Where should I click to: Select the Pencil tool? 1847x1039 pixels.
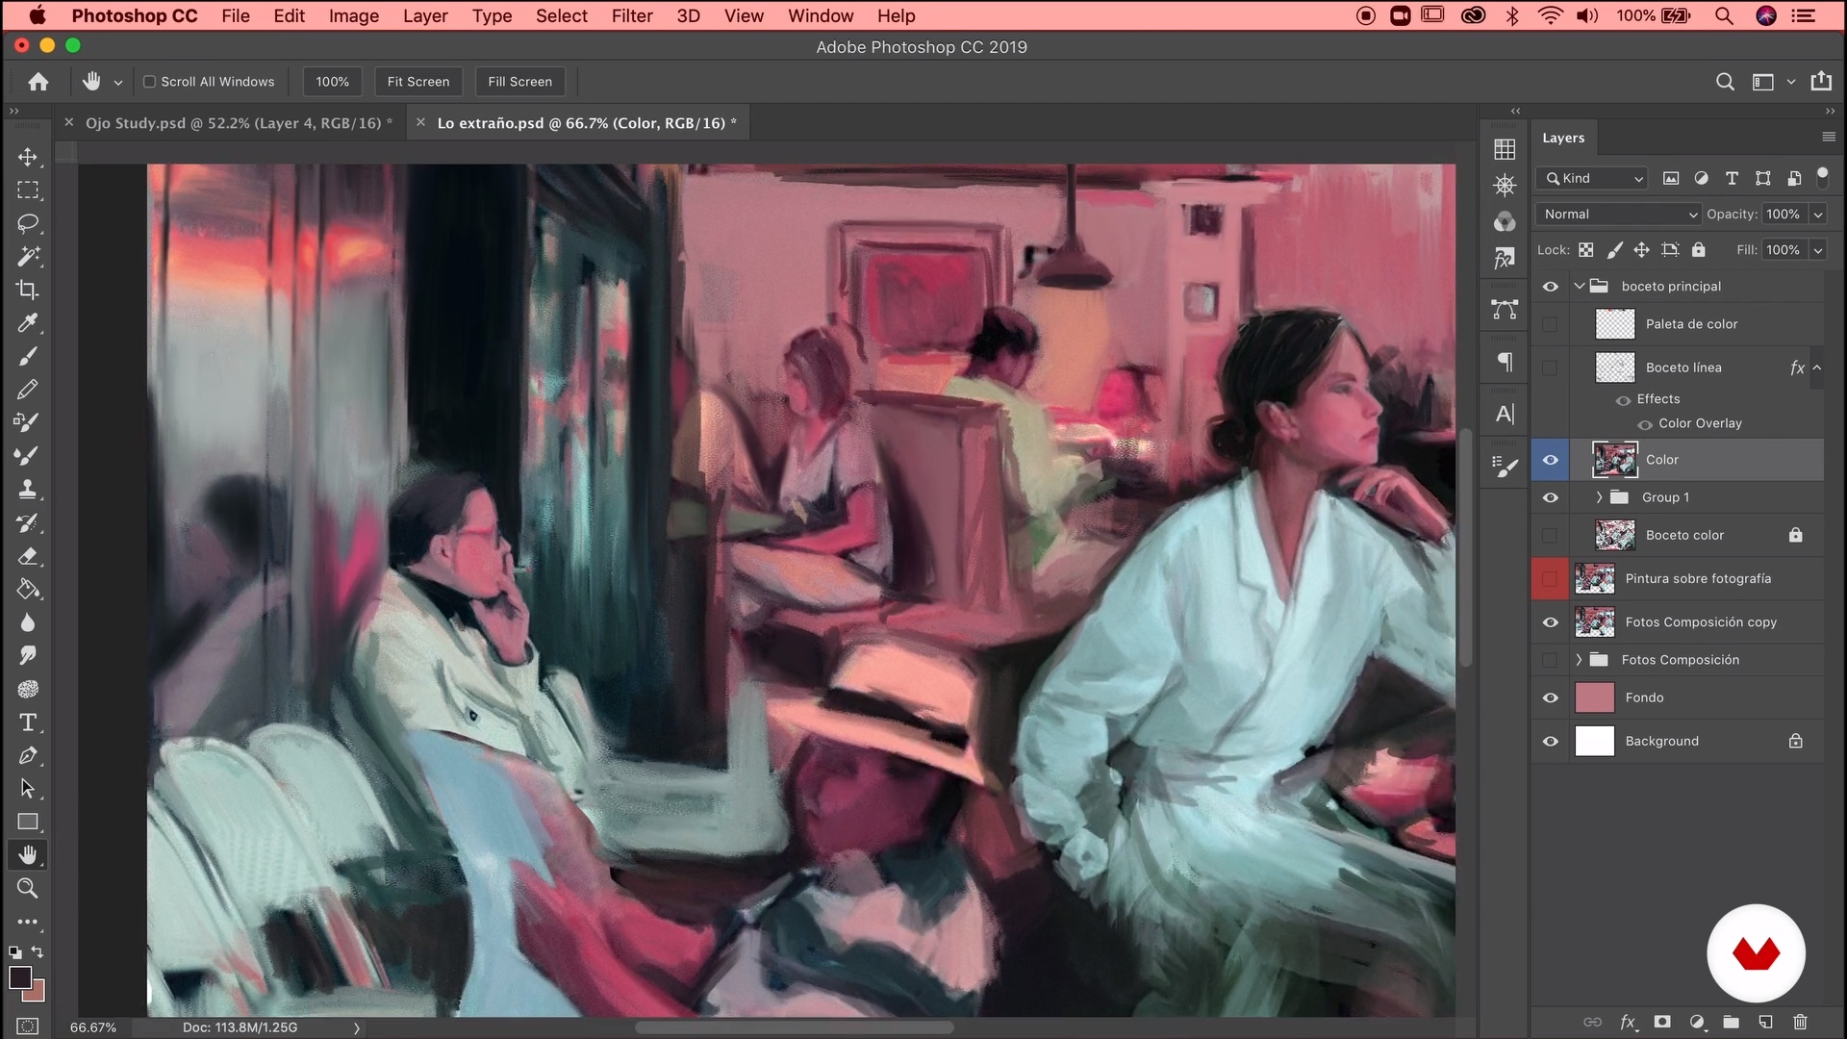click(28, 389)
